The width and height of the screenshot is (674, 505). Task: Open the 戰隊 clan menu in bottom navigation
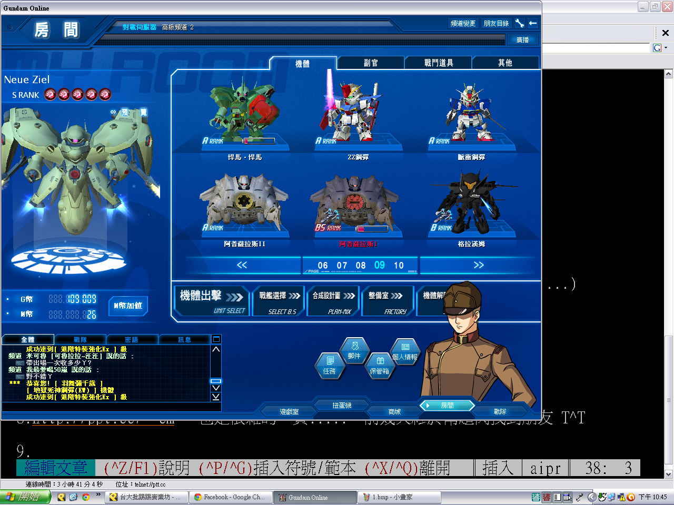coord(500,412)
